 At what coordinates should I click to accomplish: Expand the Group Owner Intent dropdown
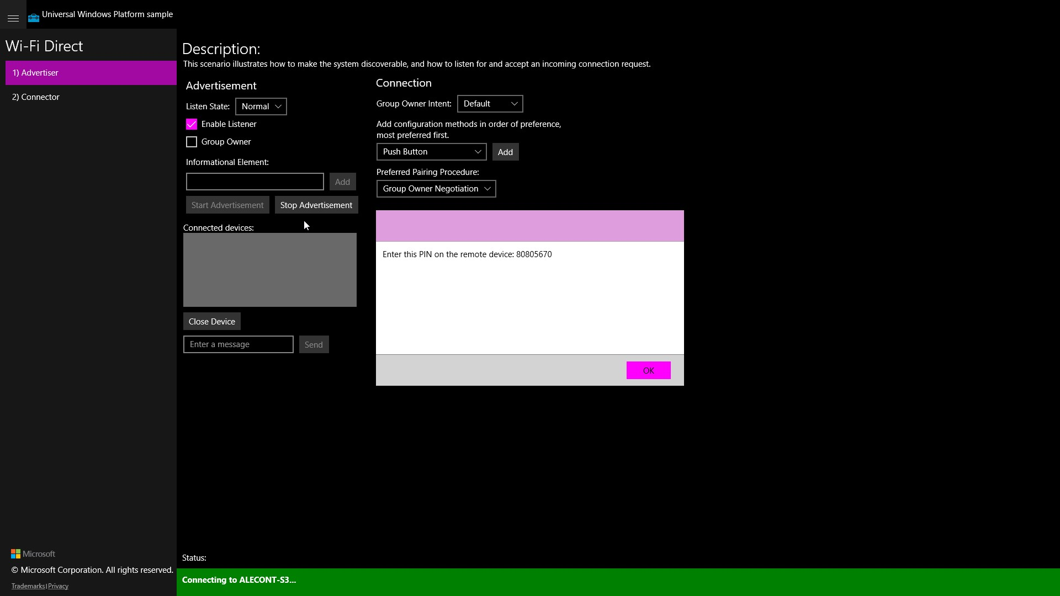[x=490, y=104]
